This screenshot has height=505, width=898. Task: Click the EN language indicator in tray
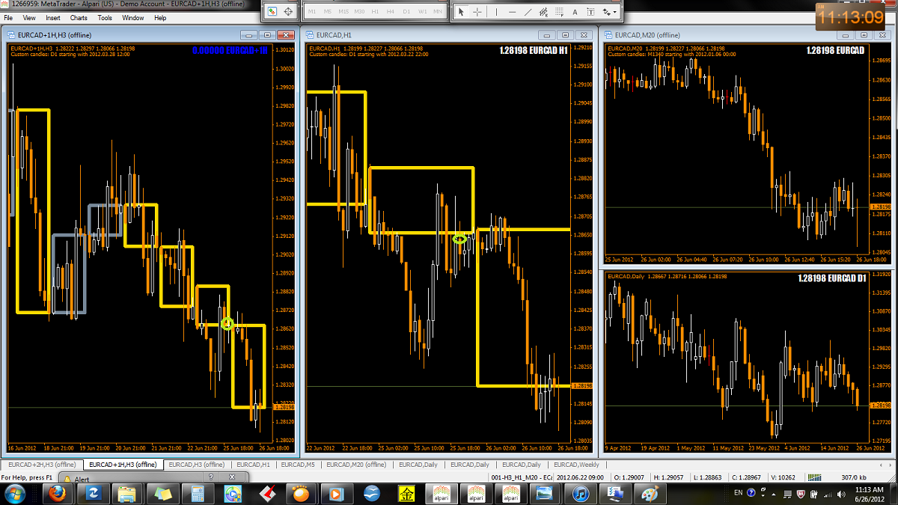(739, 493)
